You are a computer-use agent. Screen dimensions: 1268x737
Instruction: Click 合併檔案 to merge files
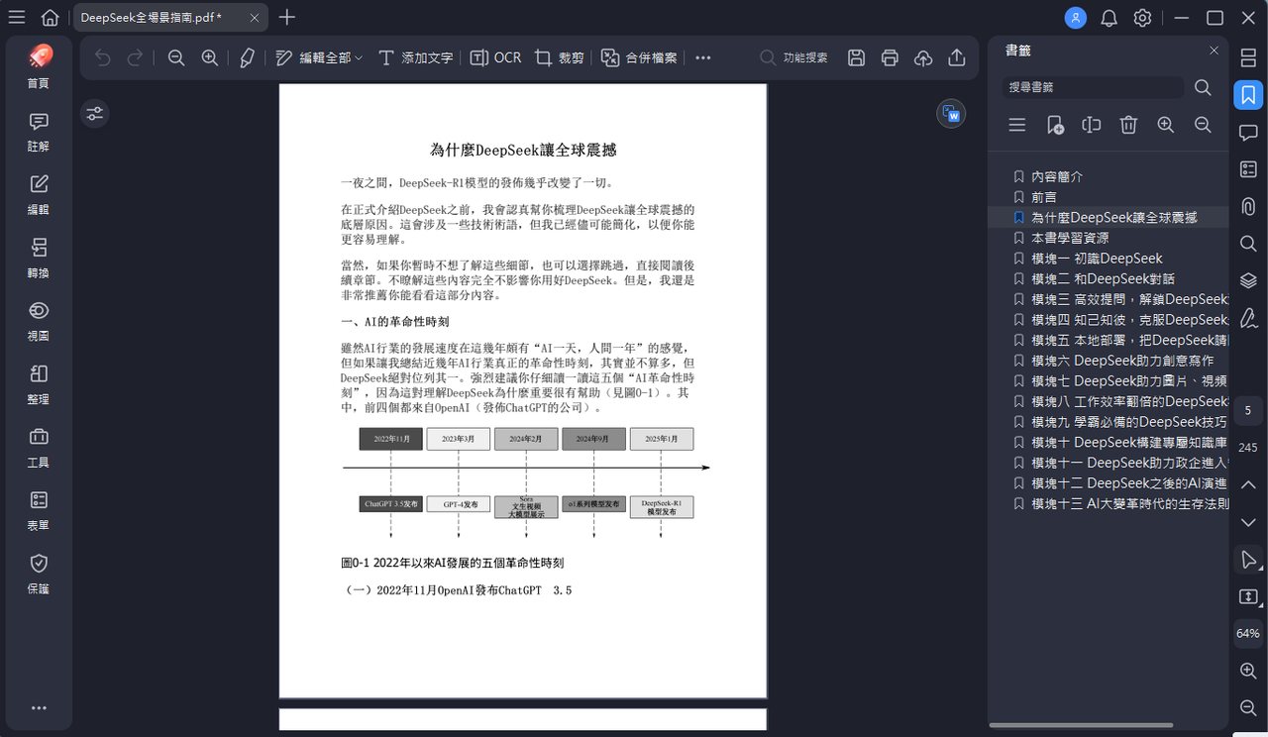(x=639, y=57)
